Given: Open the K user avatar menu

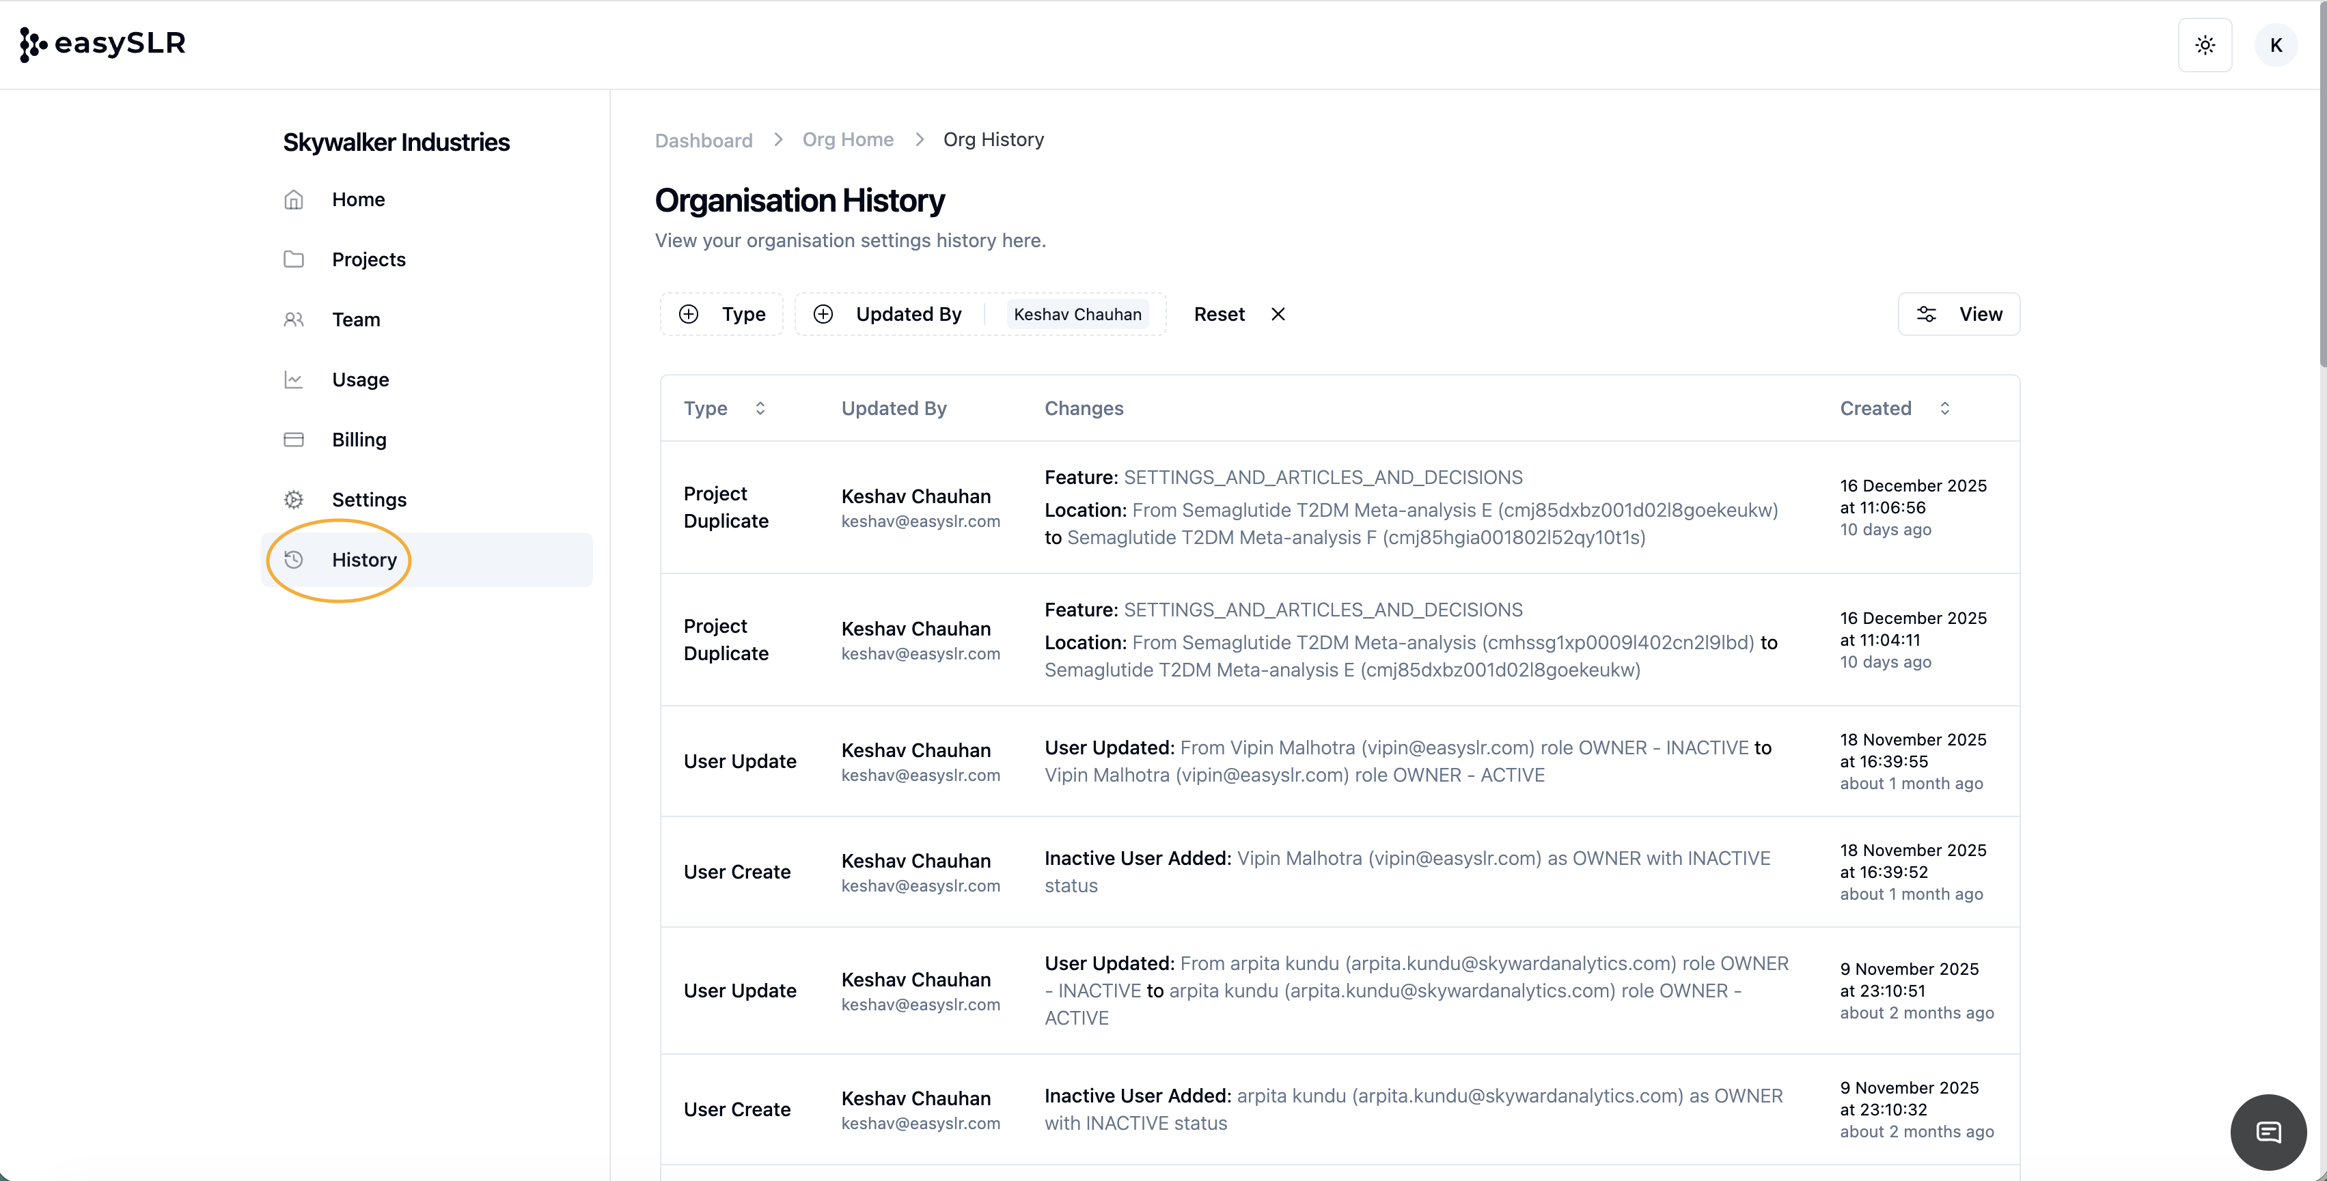Looking at the screenshot, I should 2276,45.
